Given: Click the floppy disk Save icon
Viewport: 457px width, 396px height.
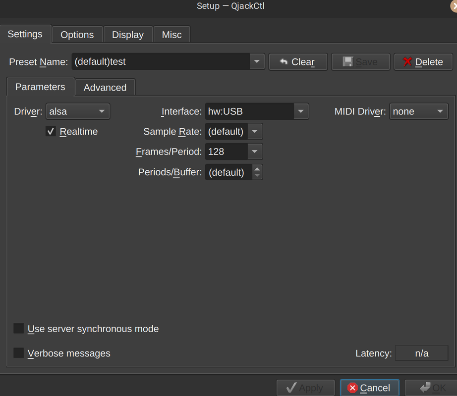Looking at the screenshot, I should click(347, 62).
